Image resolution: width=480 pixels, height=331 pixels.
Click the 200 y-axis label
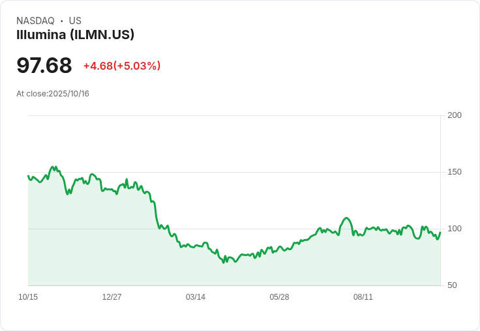[455, 115]
